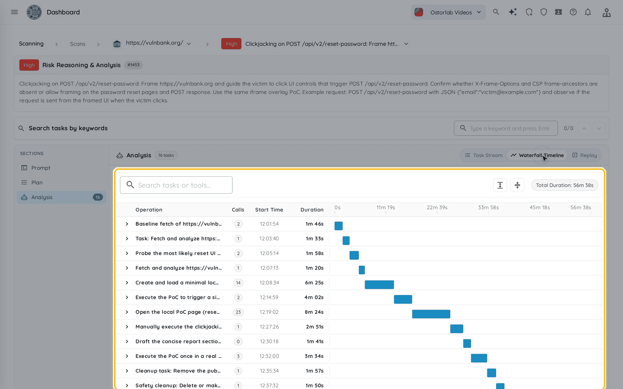Click the Manually execute the clickjacking row

(359, 327)
